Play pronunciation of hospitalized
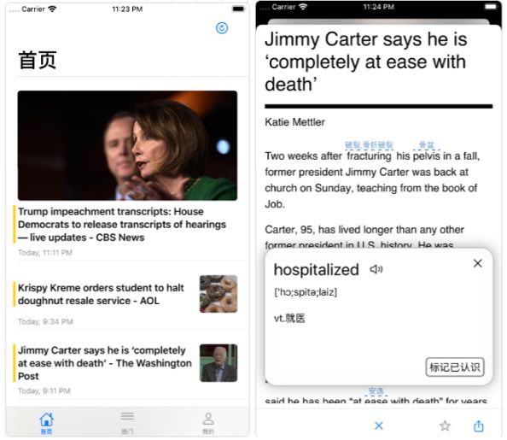507x440 pixels. [376, 269]
